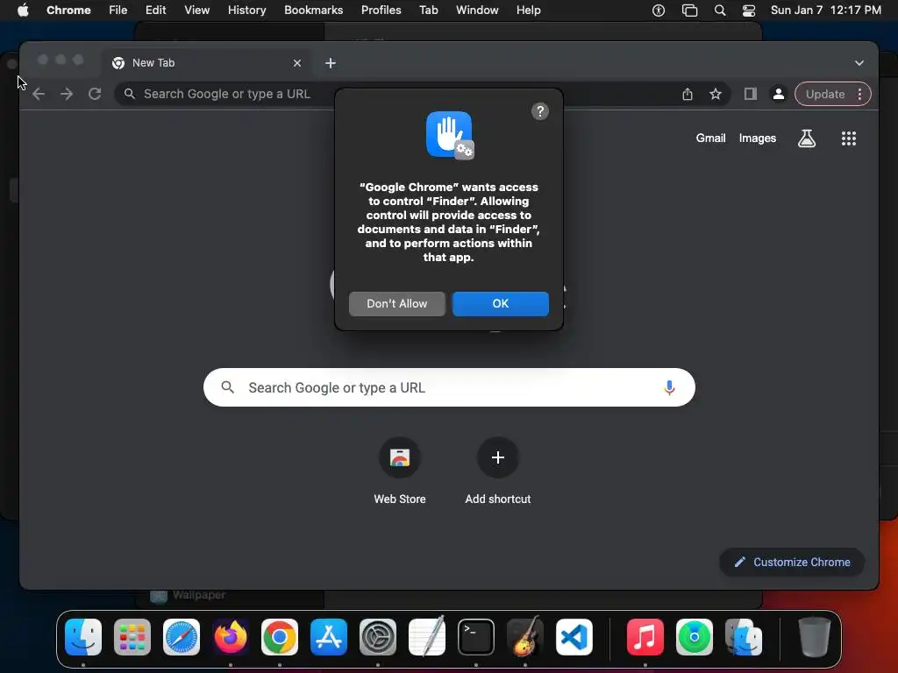Screen dimensions: 898x673
Task: Open the Tab menu
Action: (x=428, y=10)
